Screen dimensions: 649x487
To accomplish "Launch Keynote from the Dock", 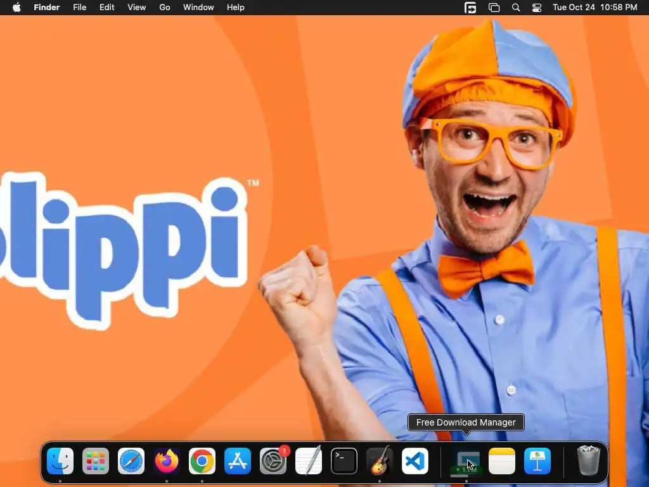I will [537, 461].
